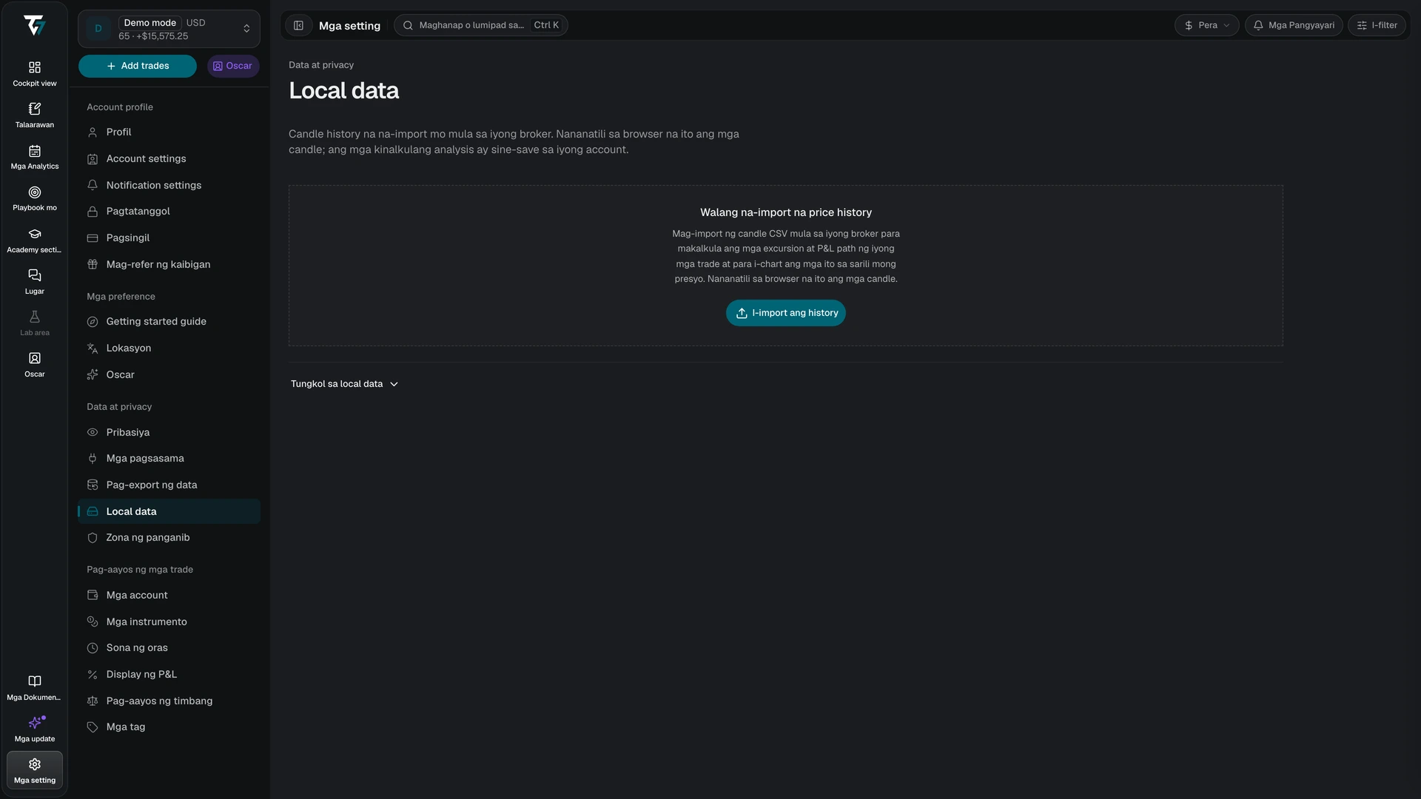Open Mga tag settings
Image resolution: width=1421 pixels, height=799 pixels.
169,726
